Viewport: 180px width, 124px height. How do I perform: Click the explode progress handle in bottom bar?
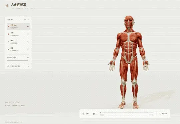[x=101, y=113]
